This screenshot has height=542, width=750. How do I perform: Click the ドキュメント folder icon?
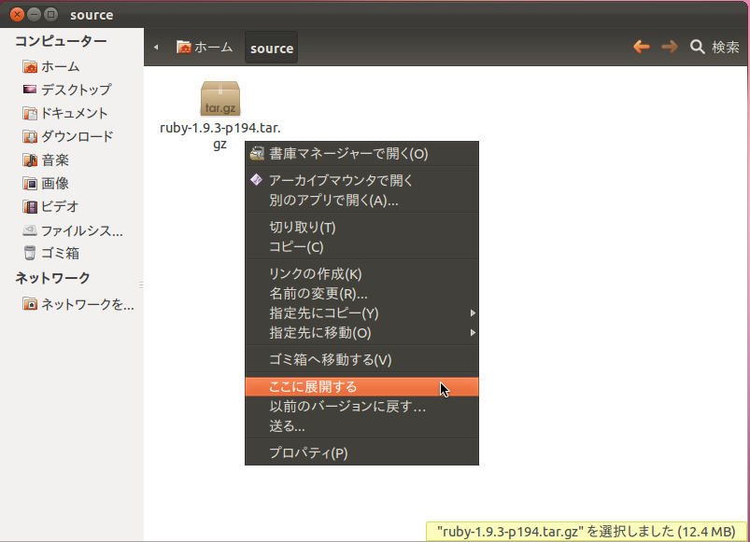[30, 113]
